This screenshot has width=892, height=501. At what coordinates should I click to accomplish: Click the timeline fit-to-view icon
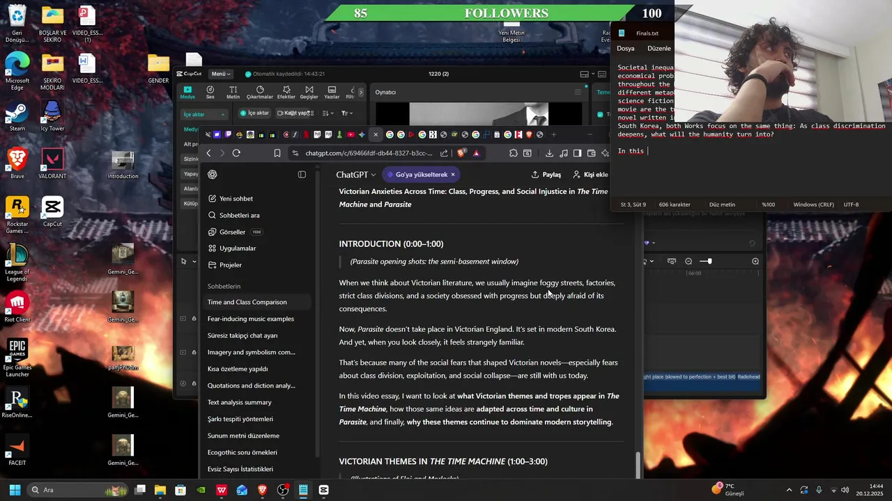(x=672, y=261)
